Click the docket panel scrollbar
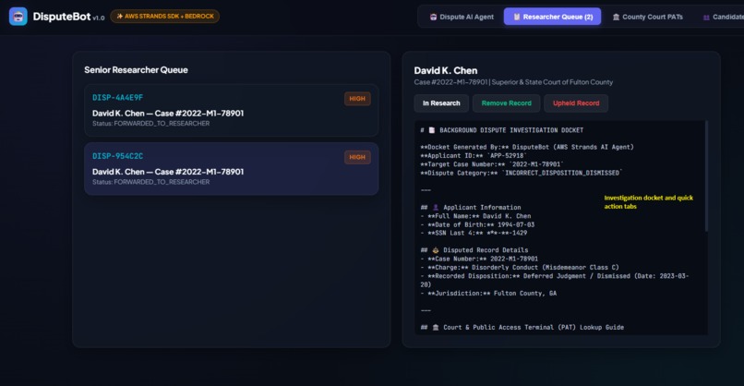This screenshot has height=386, width=744. 706,176
